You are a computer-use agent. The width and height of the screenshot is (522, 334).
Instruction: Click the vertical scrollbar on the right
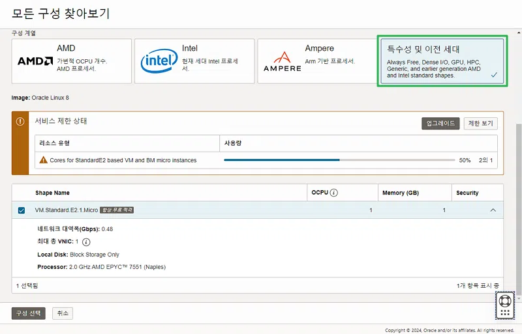(x=519, y=210)
